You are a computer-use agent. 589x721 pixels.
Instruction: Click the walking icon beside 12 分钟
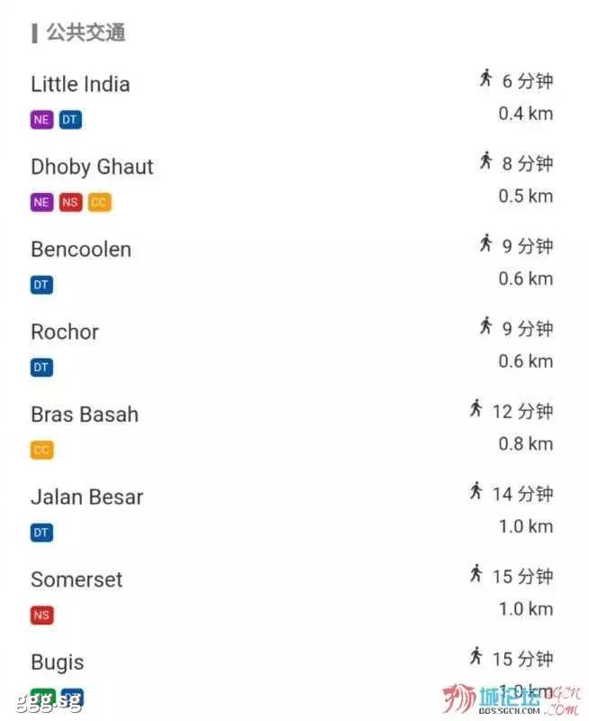click(x=476, y=408)
